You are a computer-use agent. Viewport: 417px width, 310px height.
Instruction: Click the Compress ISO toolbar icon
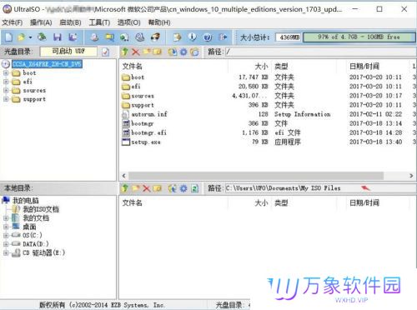click(124, 37)
